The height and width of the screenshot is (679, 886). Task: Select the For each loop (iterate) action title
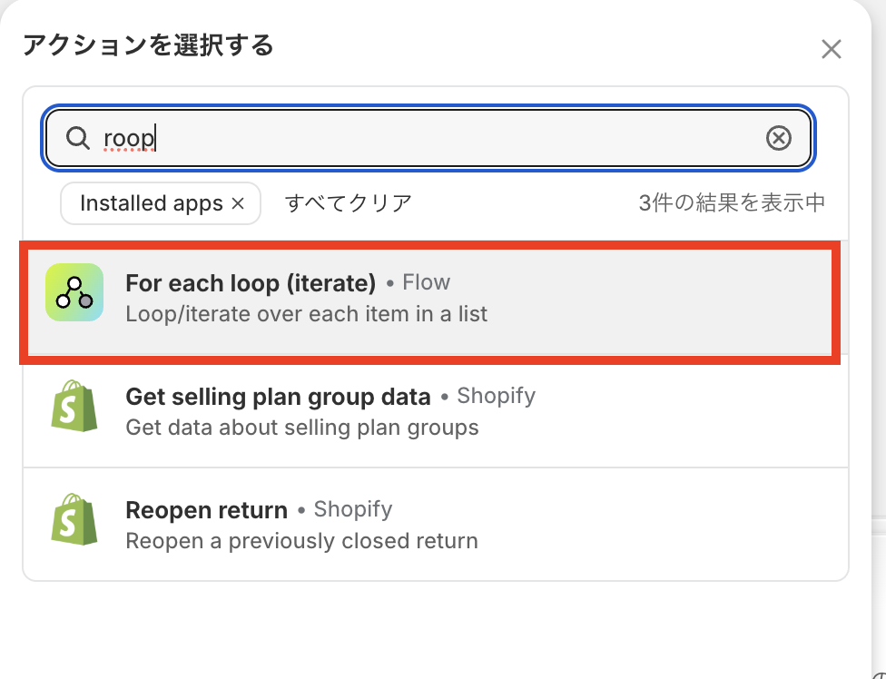click(x=251, y=282)
